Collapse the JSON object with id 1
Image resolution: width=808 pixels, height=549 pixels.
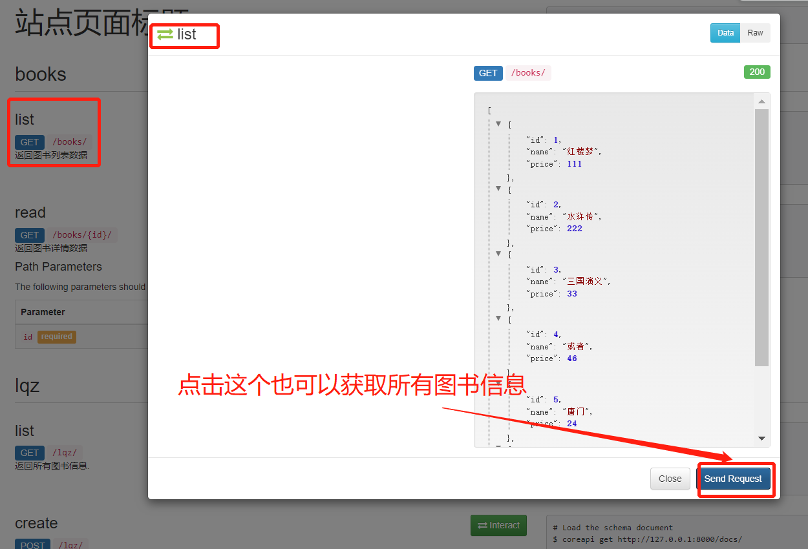(x=498, y=124)
